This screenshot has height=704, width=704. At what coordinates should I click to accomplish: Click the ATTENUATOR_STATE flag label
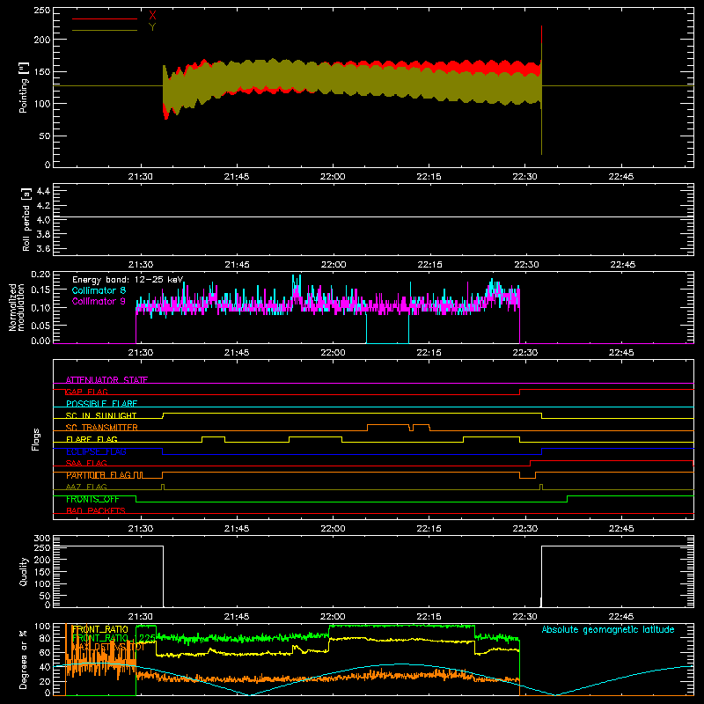[106, 380]
